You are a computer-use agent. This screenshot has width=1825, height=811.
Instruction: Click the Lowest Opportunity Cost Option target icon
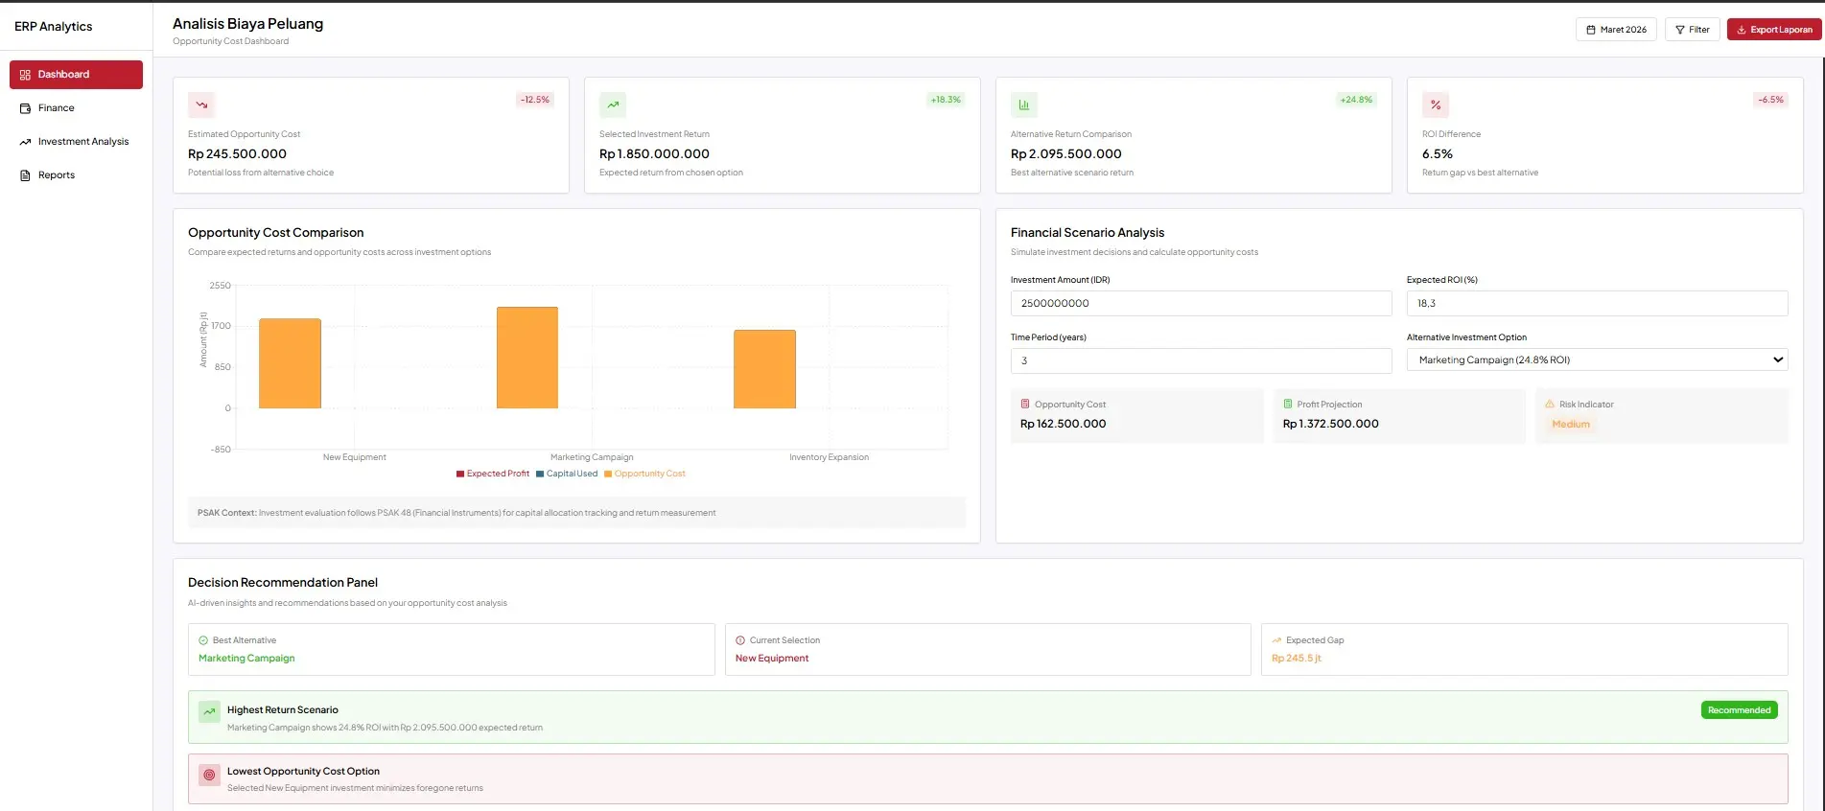point(209,775)
